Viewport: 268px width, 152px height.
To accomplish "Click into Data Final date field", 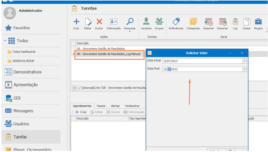I will point(202,69).
